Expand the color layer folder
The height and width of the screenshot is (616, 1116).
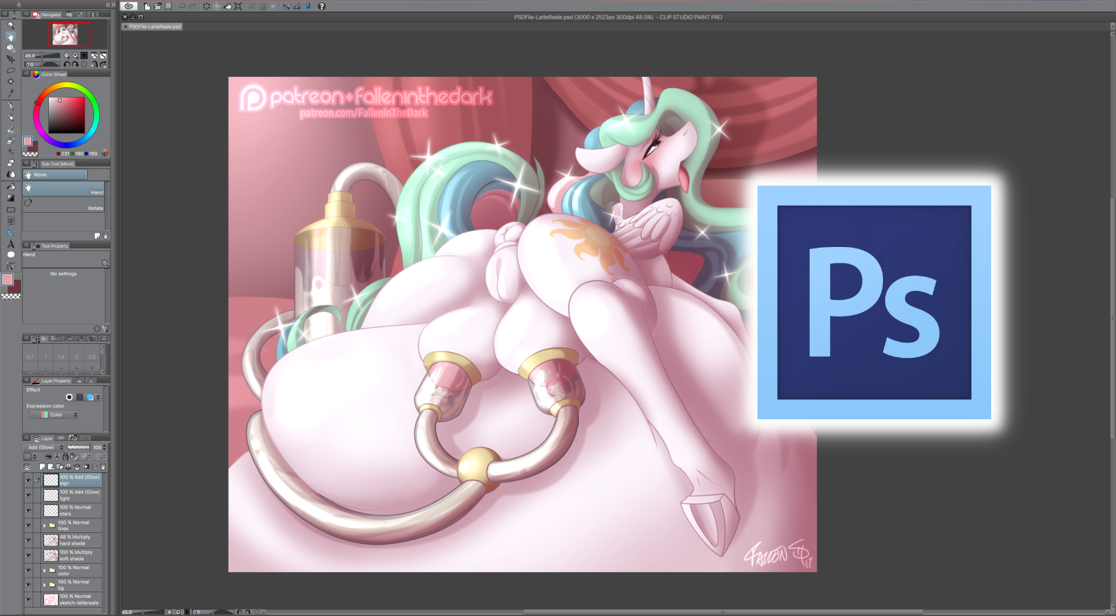tap(45, 570)
